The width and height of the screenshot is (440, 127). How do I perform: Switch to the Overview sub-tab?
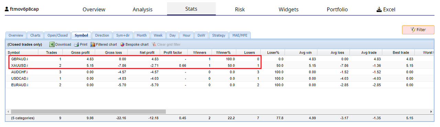16,35
